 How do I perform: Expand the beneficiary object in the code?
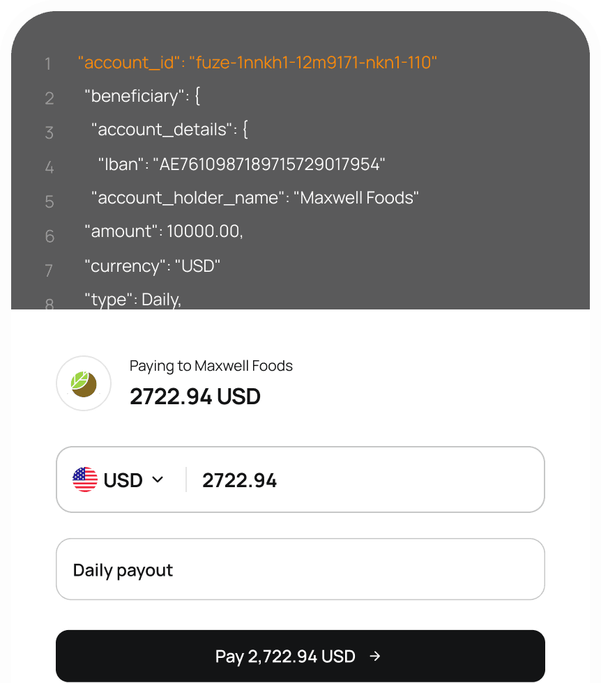point(141,95)
